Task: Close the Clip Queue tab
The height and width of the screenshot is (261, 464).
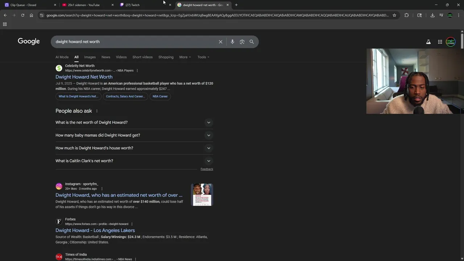Action: click(55, 5)
